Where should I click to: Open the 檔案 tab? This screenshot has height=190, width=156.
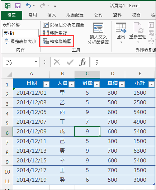tap(11, 15)
